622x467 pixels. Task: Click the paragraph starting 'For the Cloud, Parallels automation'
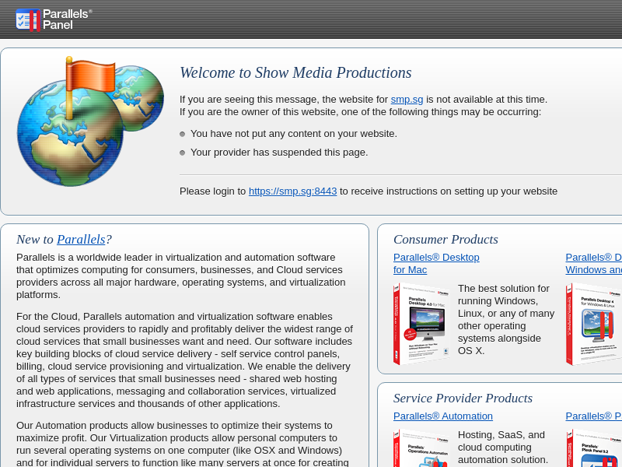tap(184, 360)
